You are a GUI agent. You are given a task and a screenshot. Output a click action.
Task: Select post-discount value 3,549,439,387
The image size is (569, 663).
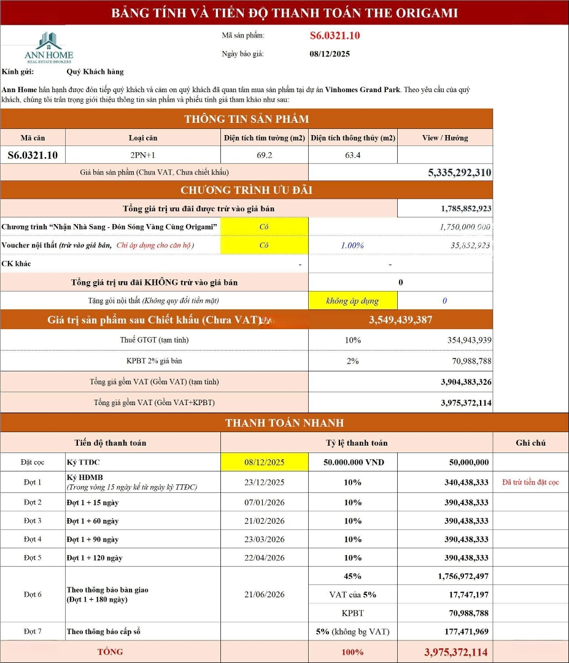(x=400, y=320)
